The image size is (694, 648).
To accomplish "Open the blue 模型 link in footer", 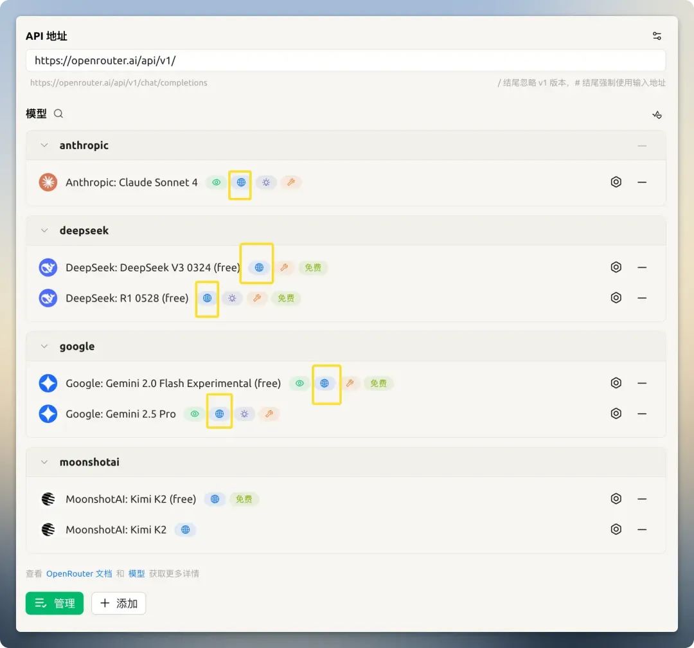I will tap(137, 573).
